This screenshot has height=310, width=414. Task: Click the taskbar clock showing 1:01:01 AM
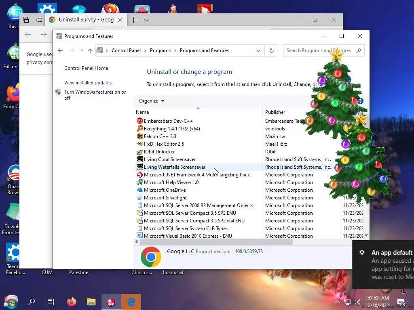tap(377, 302)
